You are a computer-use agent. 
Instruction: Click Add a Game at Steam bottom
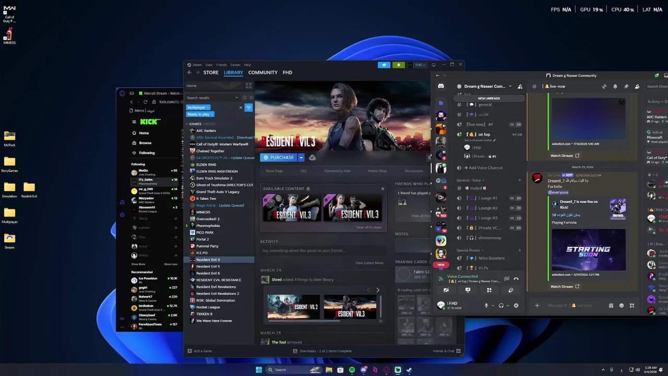(x=199, y=351)
